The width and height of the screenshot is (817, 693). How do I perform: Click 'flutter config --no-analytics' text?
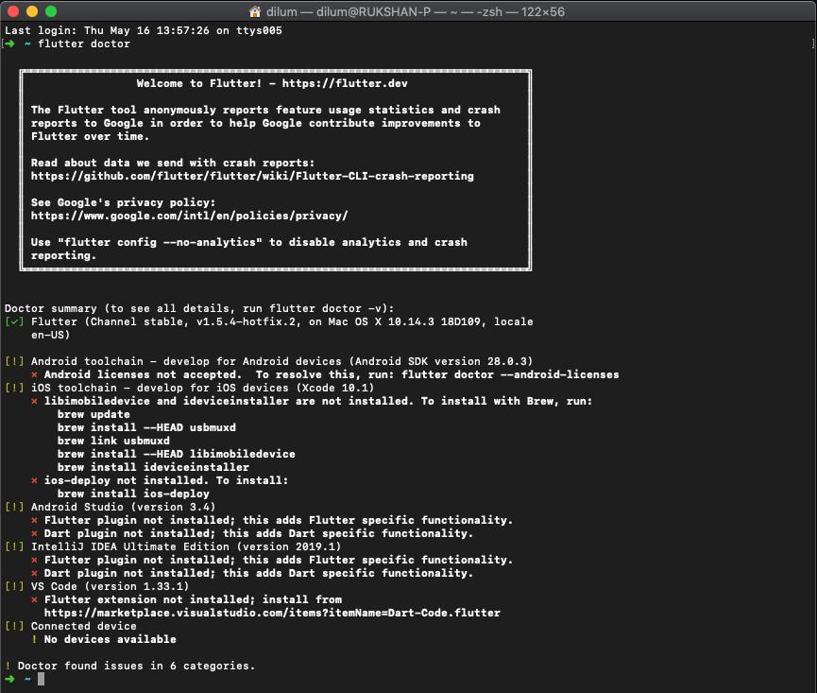click(x=160, y=242)
